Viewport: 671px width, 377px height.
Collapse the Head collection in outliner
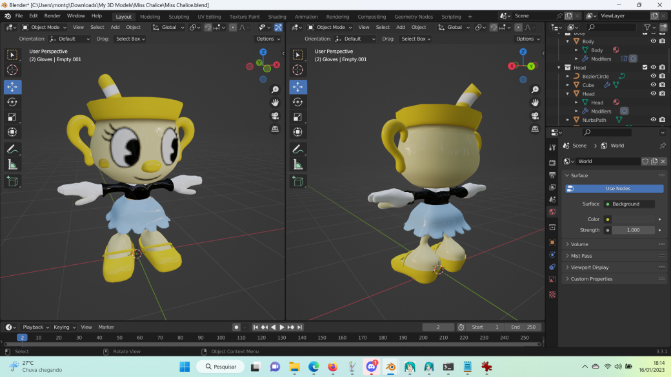[x=559, y=68]
